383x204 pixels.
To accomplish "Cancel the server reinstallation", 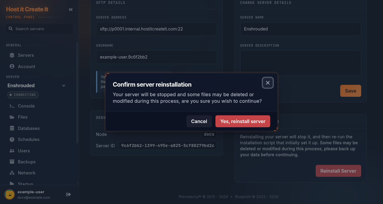I will (199, 121).
